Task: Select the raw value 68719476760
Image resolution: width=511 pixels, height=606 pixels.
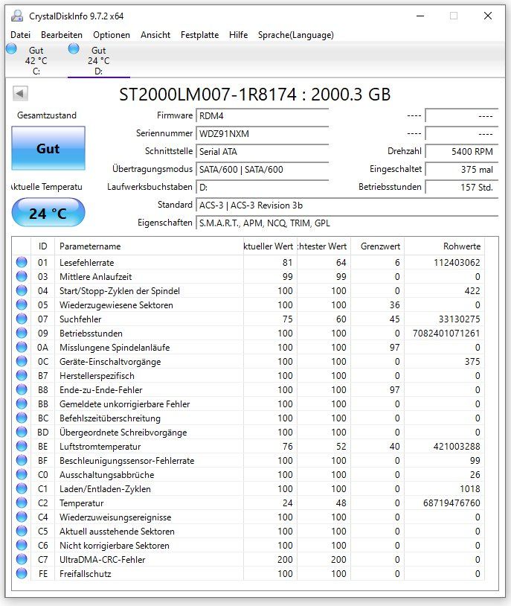Action: tap(451, 503)
